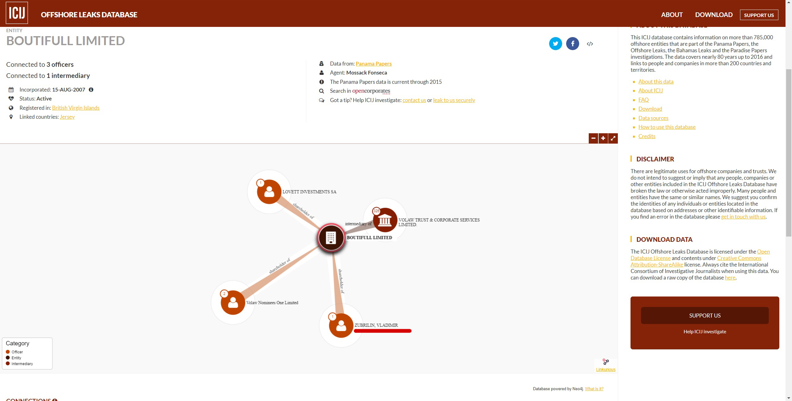Select the Volaw Nominees One Limited node
The image size is (792, 401).
233,302
